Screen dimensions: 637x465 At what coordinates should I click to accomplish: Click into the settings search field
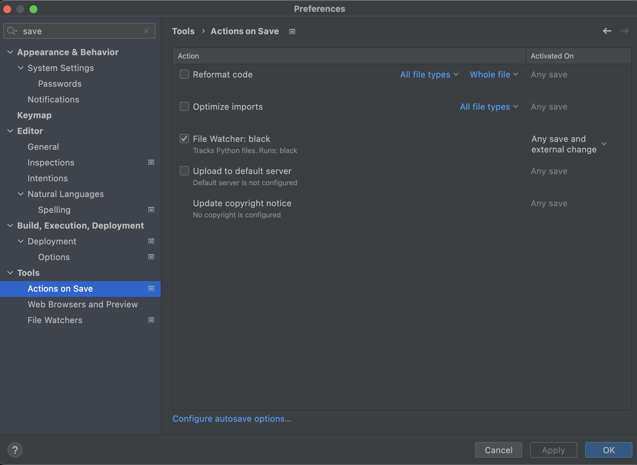pos(82,31)
